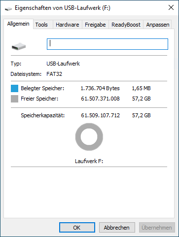Focus the drive label text field

107,44
